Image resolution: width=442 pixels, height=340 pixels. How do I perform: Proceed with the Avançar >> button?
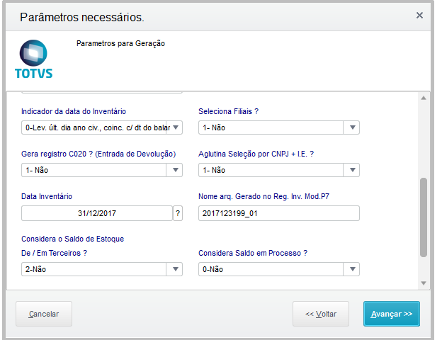392,314
